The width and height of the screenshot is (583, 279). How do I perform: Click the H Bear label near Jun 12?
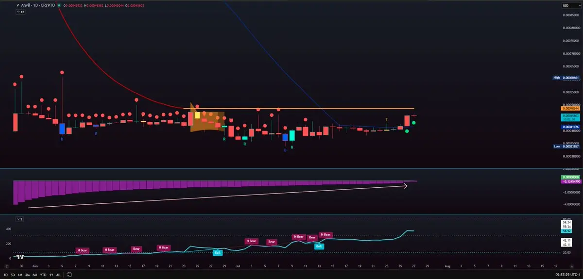[x=110, y=250]
